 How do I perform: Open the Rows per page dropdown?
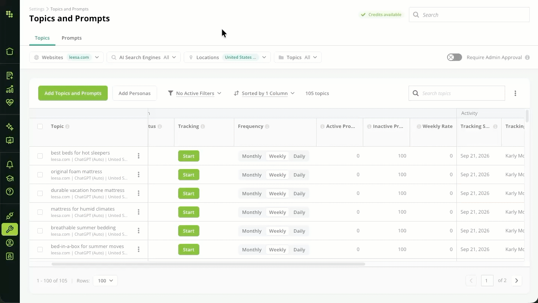tap(105, 281)
